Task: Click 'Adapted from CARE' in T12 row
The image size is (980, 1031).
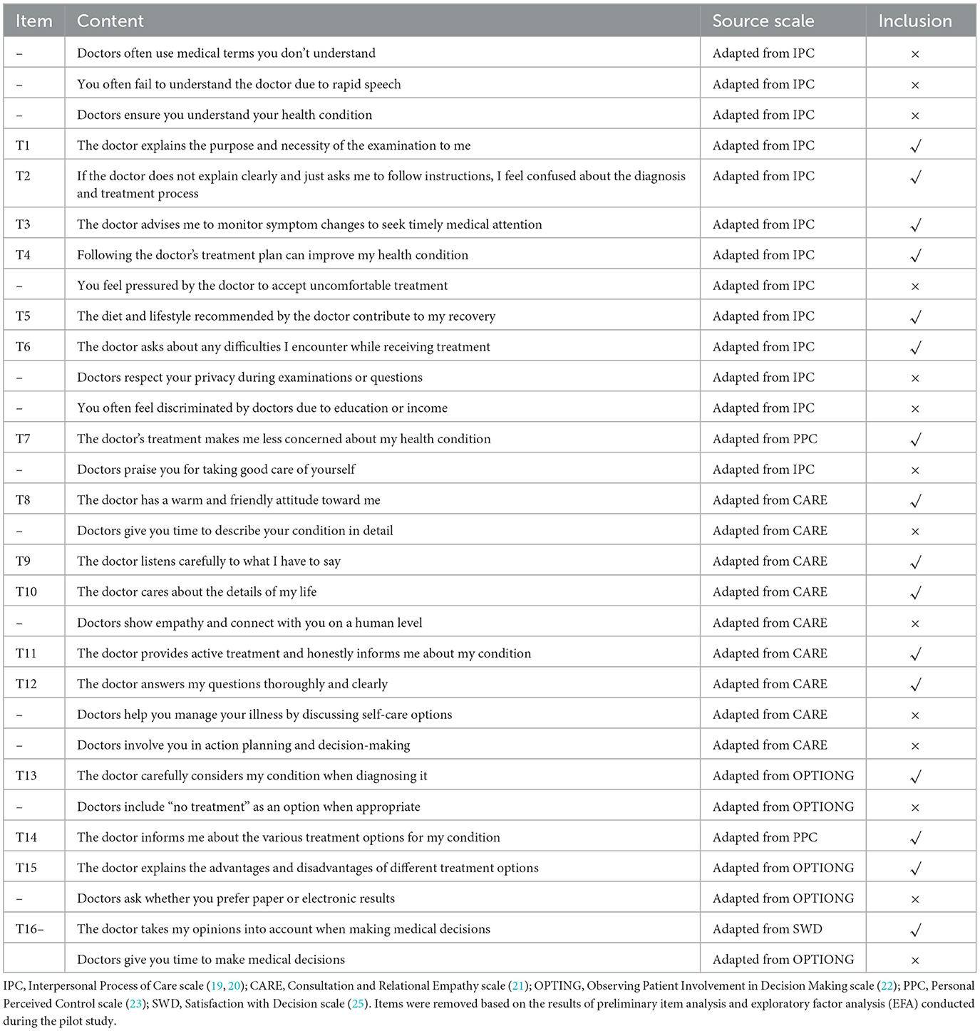Action: 770,684
